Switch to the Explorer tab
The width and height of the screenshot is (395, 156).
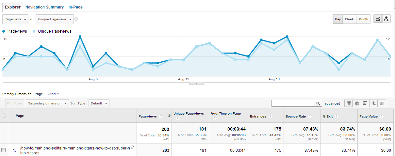(x=13, y=7)
